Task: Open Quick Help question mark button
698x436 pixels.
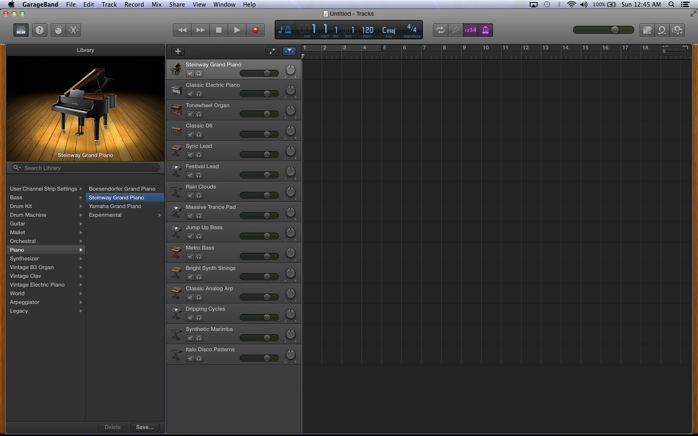Action: [x=39, y=30]
